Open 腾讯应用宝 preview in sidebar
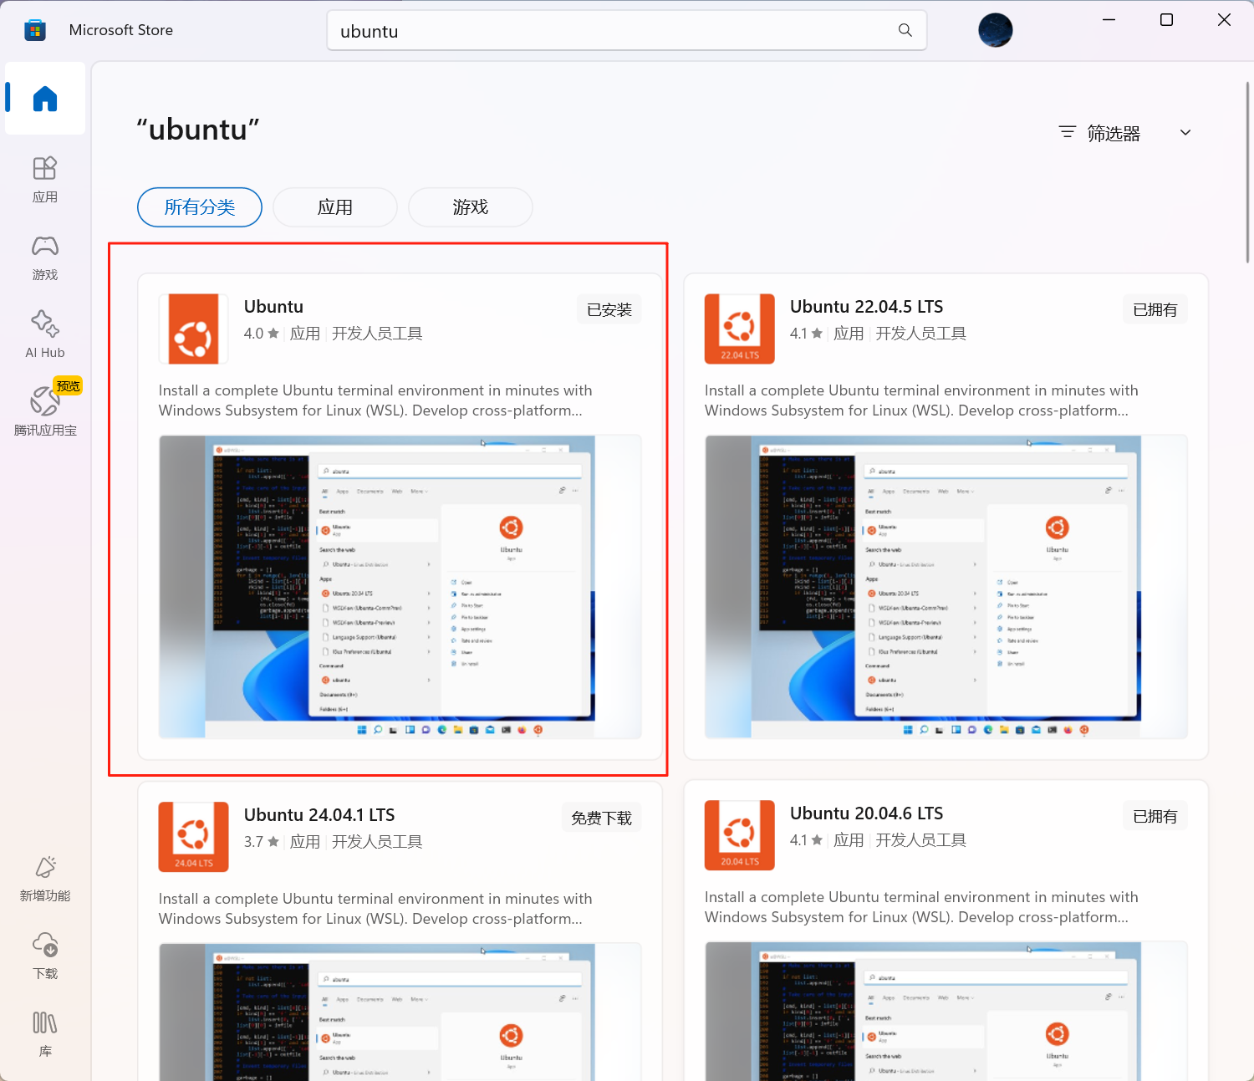Image resolution: width=1254 pixels, height=1081 pixels. (45, 408)
